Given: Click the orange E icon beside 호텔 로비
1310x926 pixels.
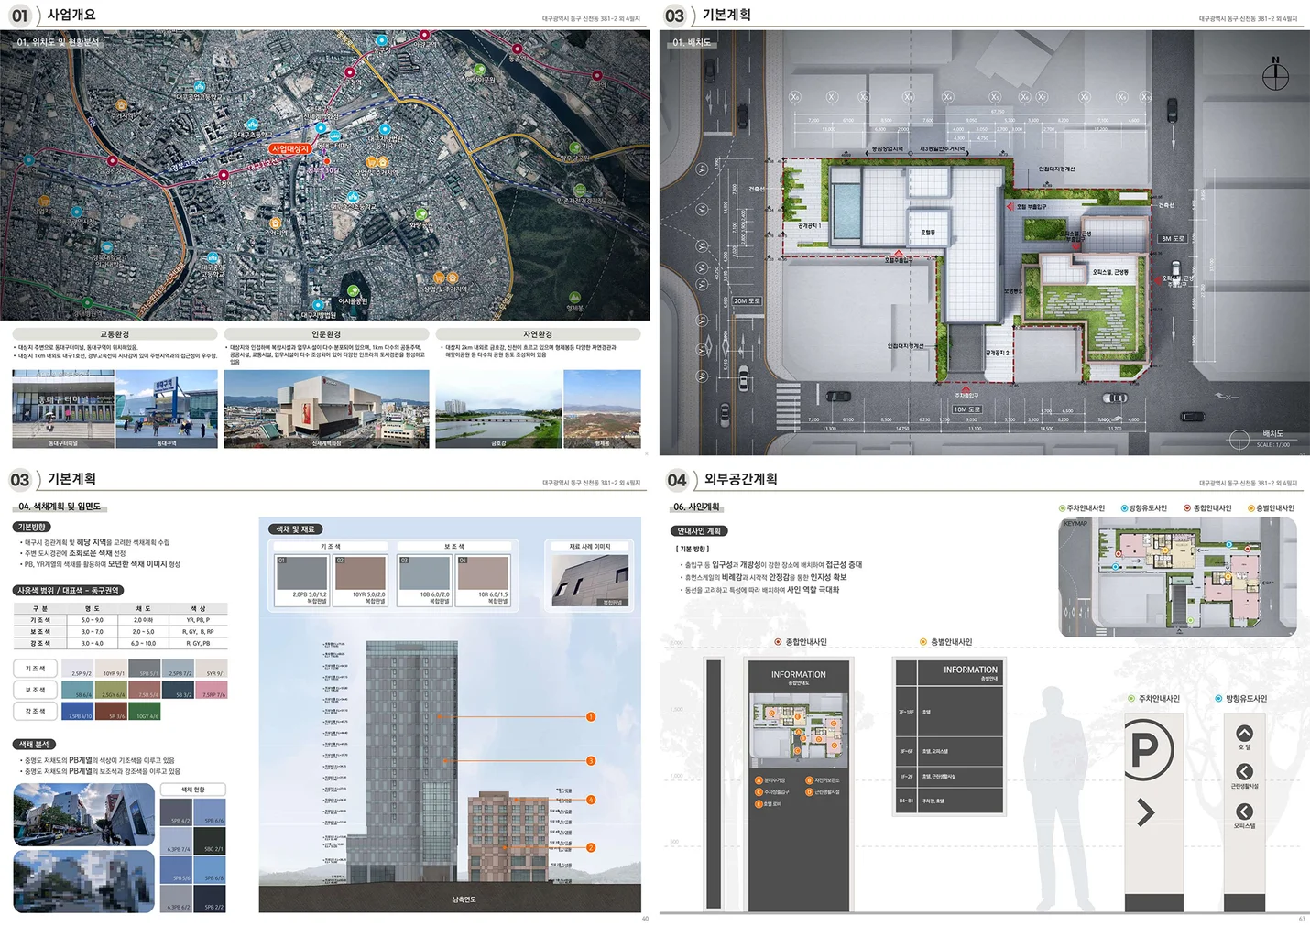Looking at the screenshot, I should tap(759, 804).
